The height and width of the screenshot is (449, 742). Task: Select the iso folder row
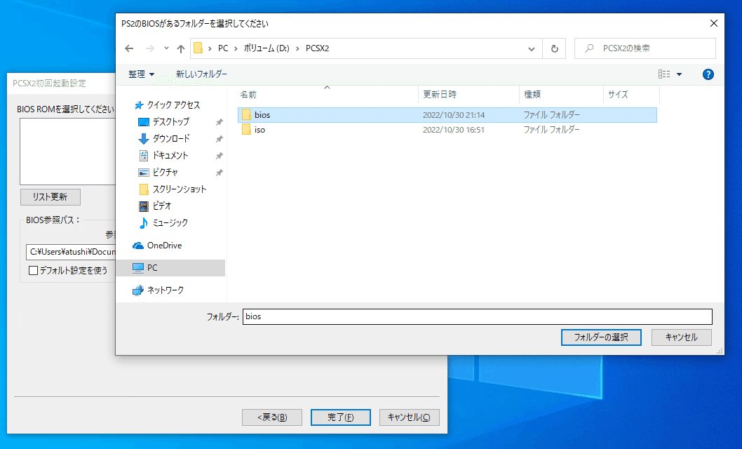[x=447, y=130]
